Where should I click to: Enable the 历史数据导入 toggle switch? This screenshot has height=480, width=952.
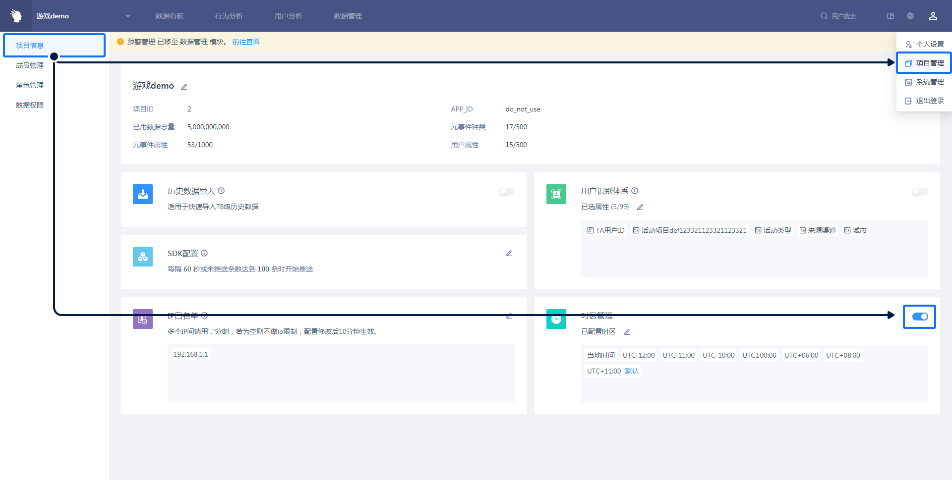506,192
